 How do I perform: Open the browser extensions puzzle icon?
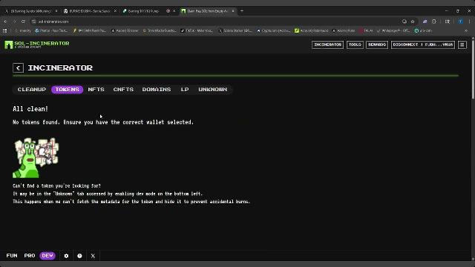[434, 22]
